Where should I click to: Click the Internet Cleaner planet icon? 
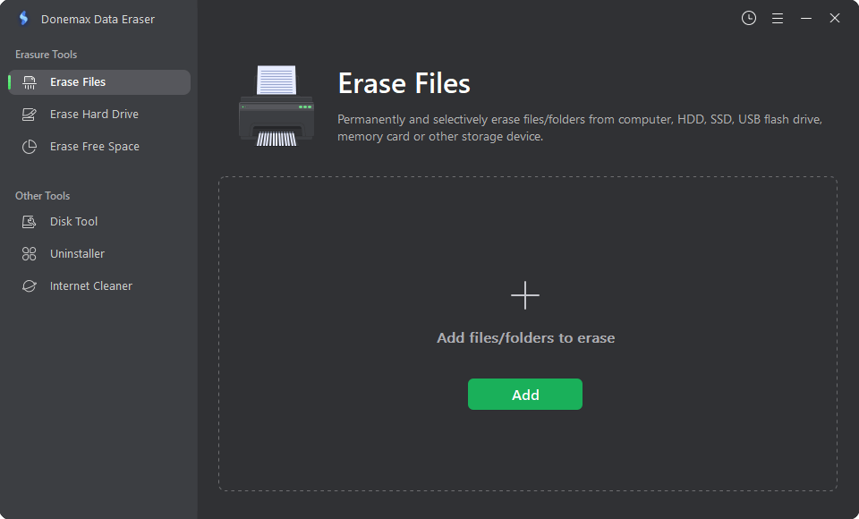[29, 286]
